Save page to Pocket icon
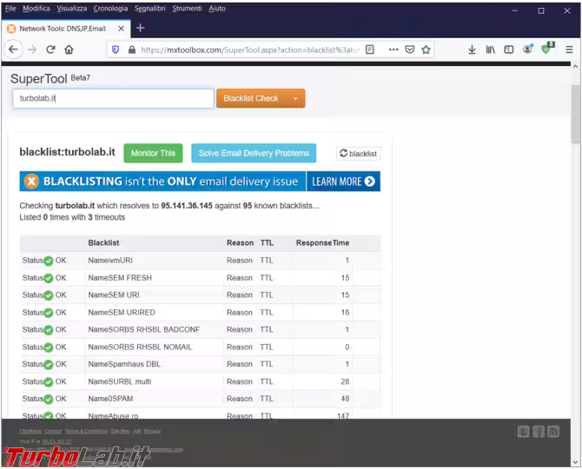Image resolution: width=582 pixels, height=469 pixels. [x=410, y=50]
